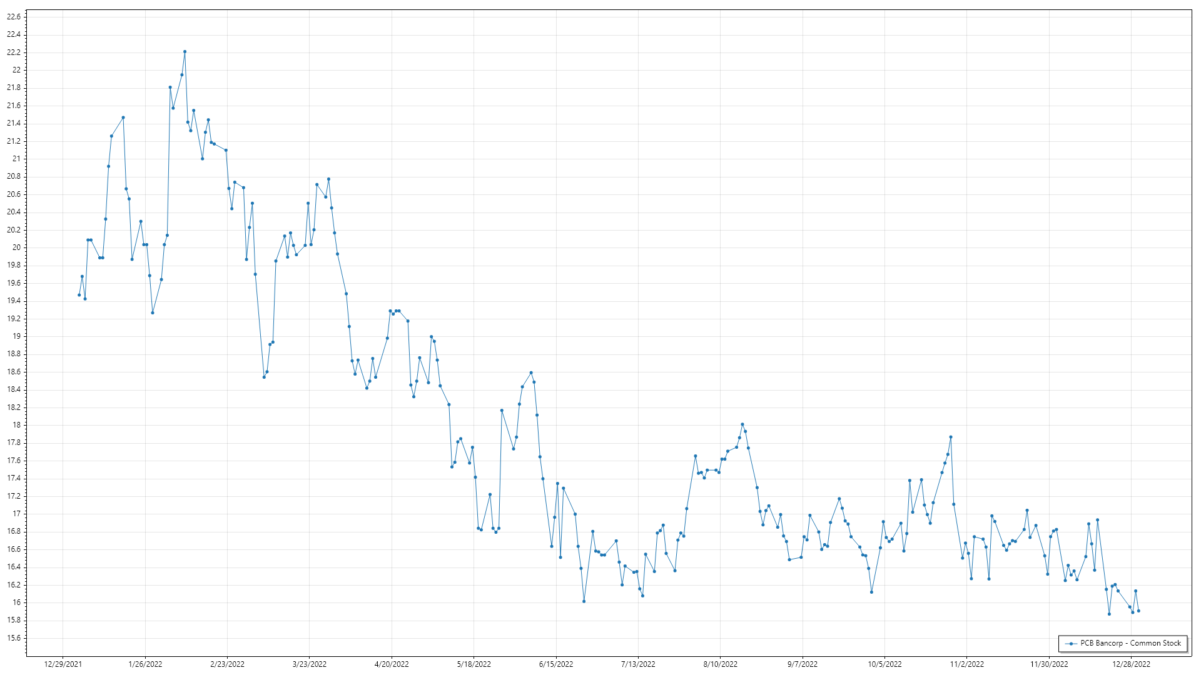
Task: Click the blue line marker in the legend
Action: (1071, 644)
